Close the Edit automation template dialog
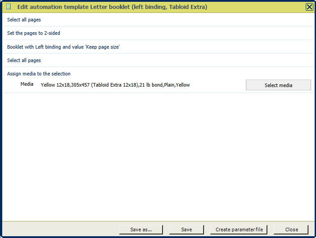The image size is (316, 238). click(309, 7)
